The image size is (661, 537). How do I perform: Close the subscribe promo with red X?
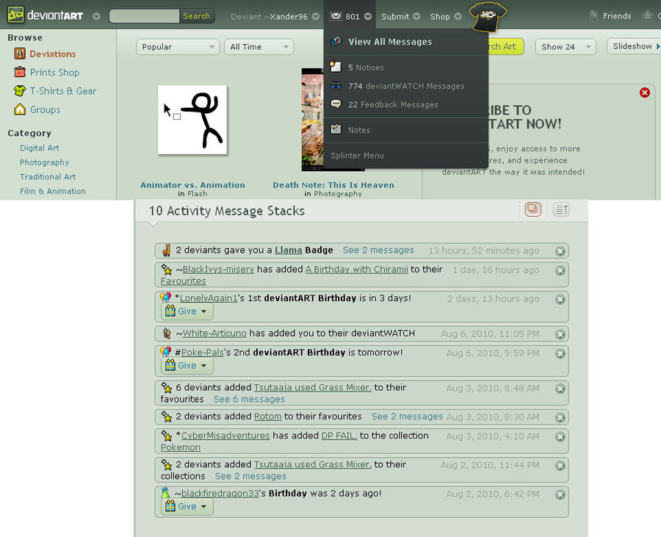pos(644,93)
